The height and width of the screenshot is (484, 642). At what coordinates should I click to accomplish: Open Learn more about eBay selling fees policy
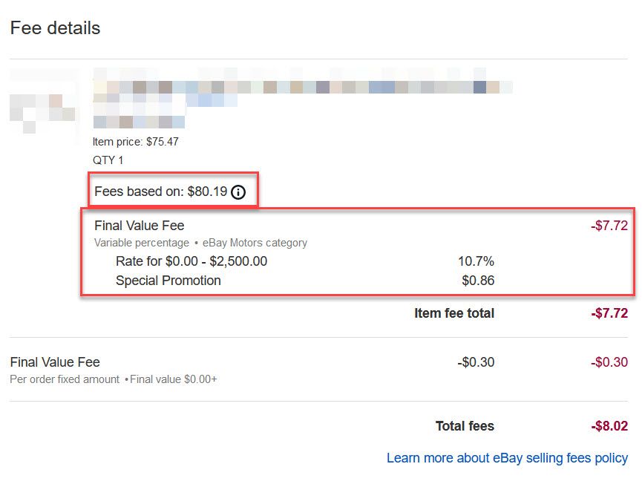pos(508,458)
